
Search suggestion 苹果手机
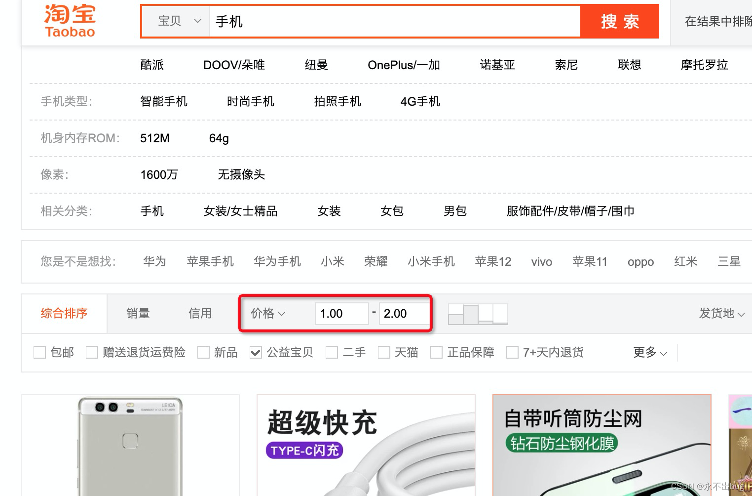pyautogui.click(x=210, y=261)
